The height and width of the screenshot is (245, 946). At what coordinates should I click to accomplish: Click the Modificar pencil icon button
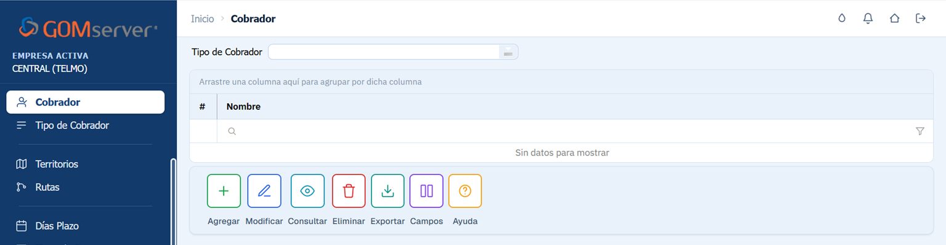point(264,191)
